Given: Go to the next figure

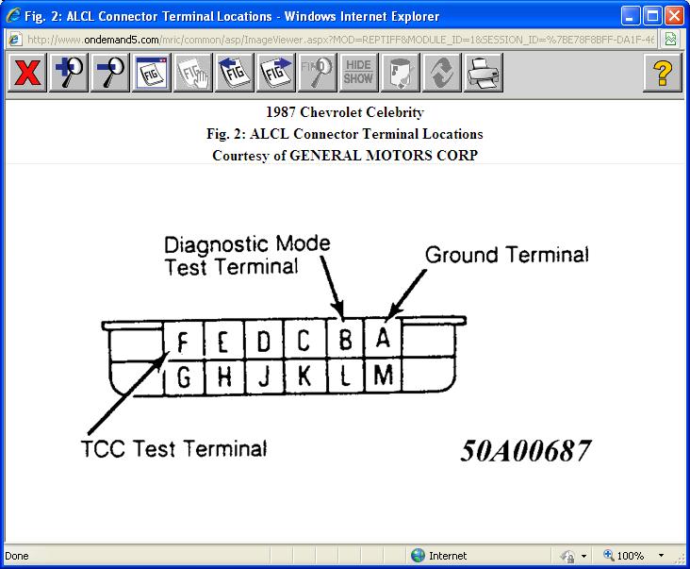Looking at the screenshot, I should tap(275, 73).
